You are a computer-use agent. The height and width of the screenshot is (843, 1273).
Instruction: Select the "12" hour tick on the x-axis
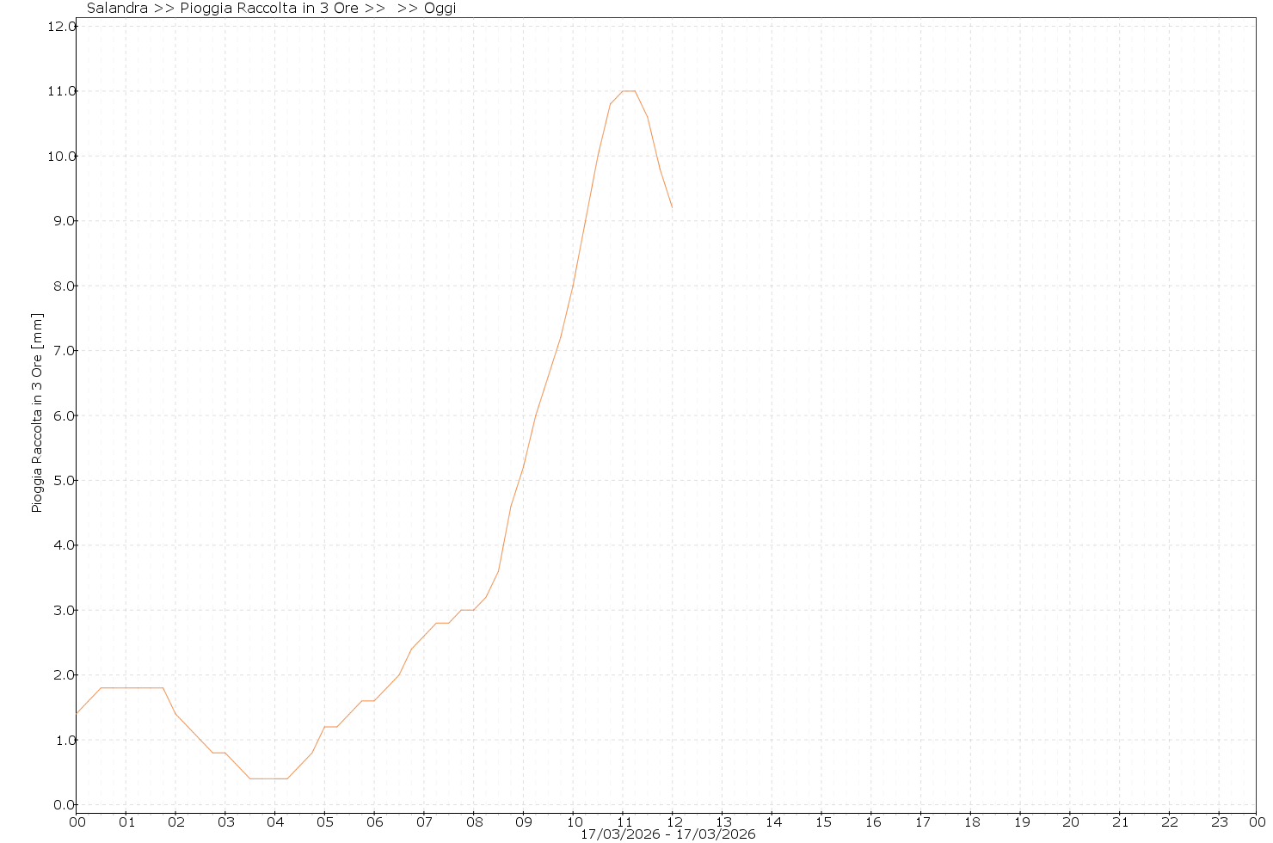[673, 822]
